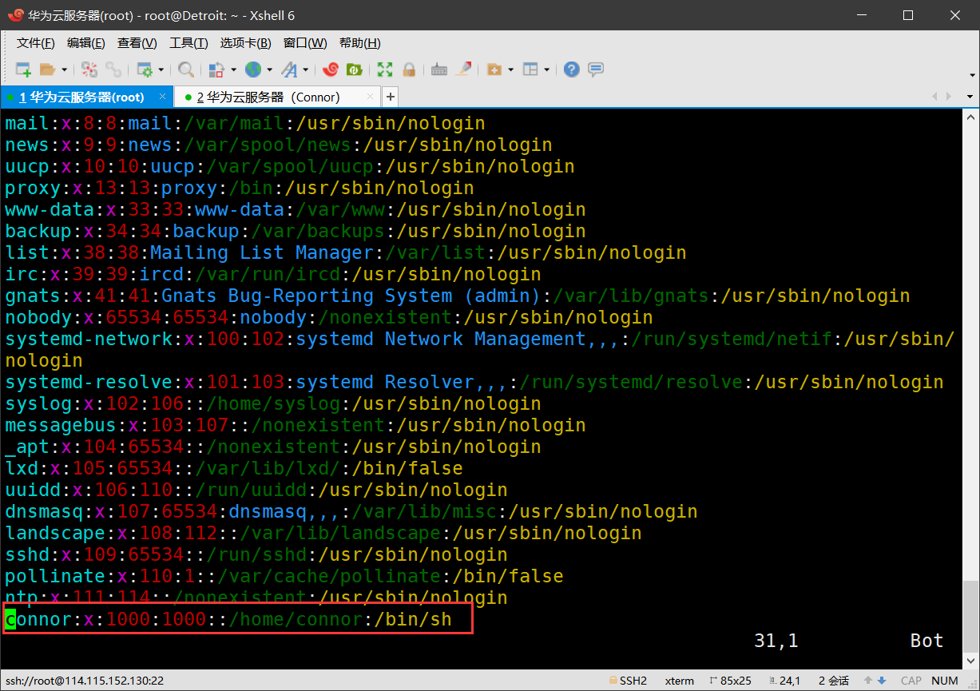This screenshot has width=980, height=691.
Task: Open the 文件(F) menu
Action: (36, 43)
